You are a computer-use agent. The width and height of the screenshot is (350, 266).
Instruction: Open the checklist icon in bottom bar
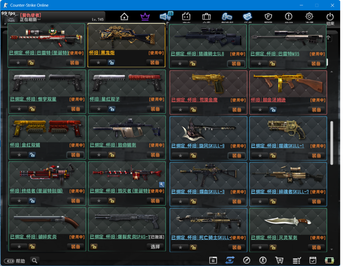click(x=297, y=260)
